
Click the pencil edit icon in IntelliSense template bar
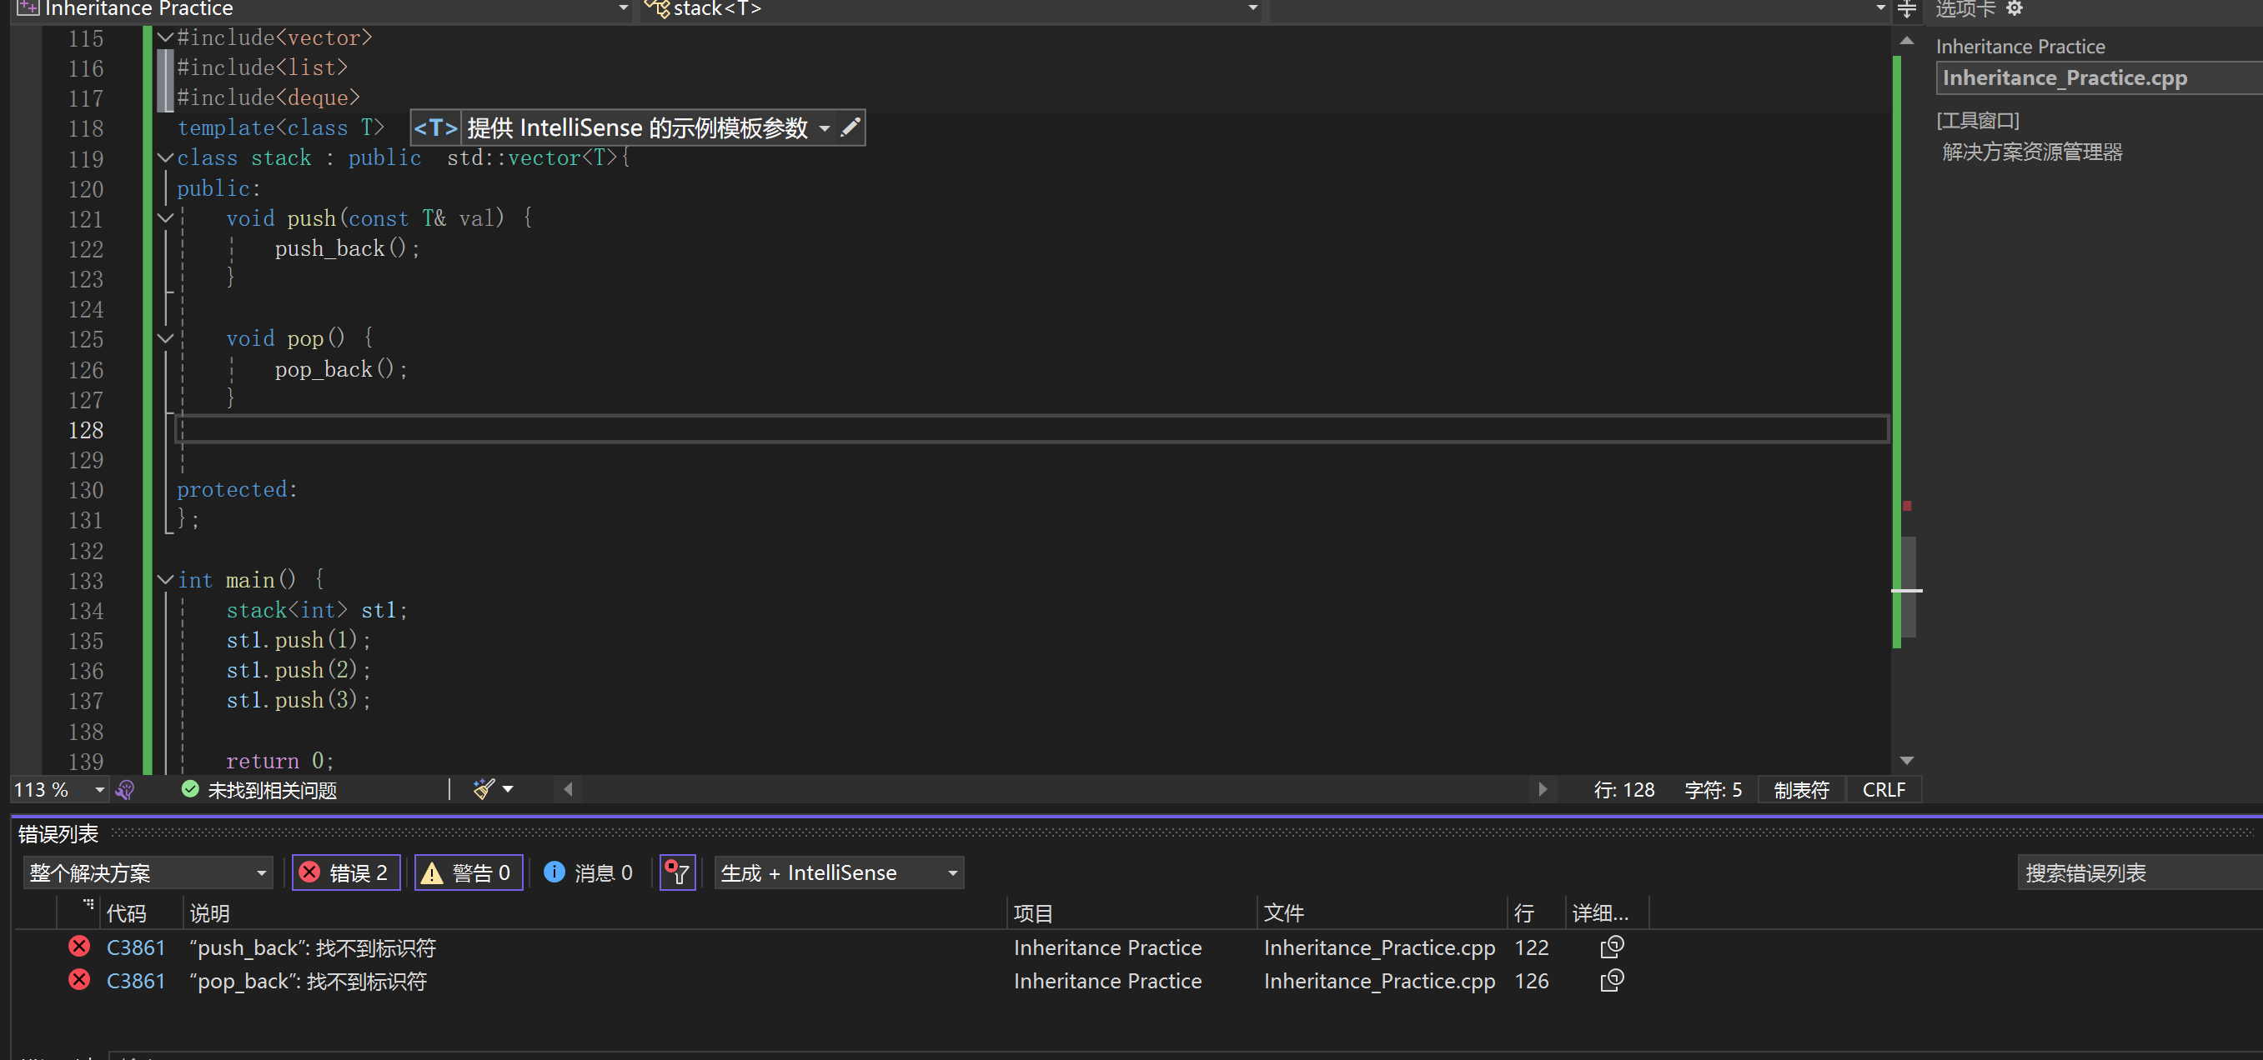(850, 128)
